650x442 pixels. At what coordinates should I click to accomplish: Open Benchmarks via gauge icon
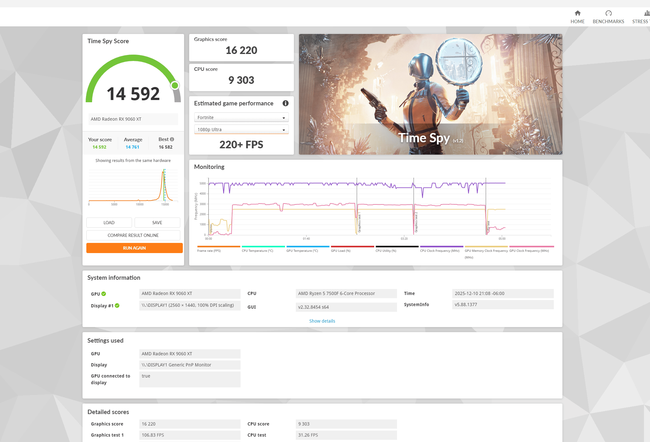click(x=608, y=13)
